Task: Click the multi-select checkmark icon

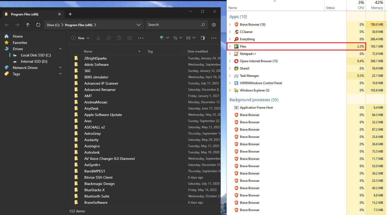Action: (x=162, y=38)
